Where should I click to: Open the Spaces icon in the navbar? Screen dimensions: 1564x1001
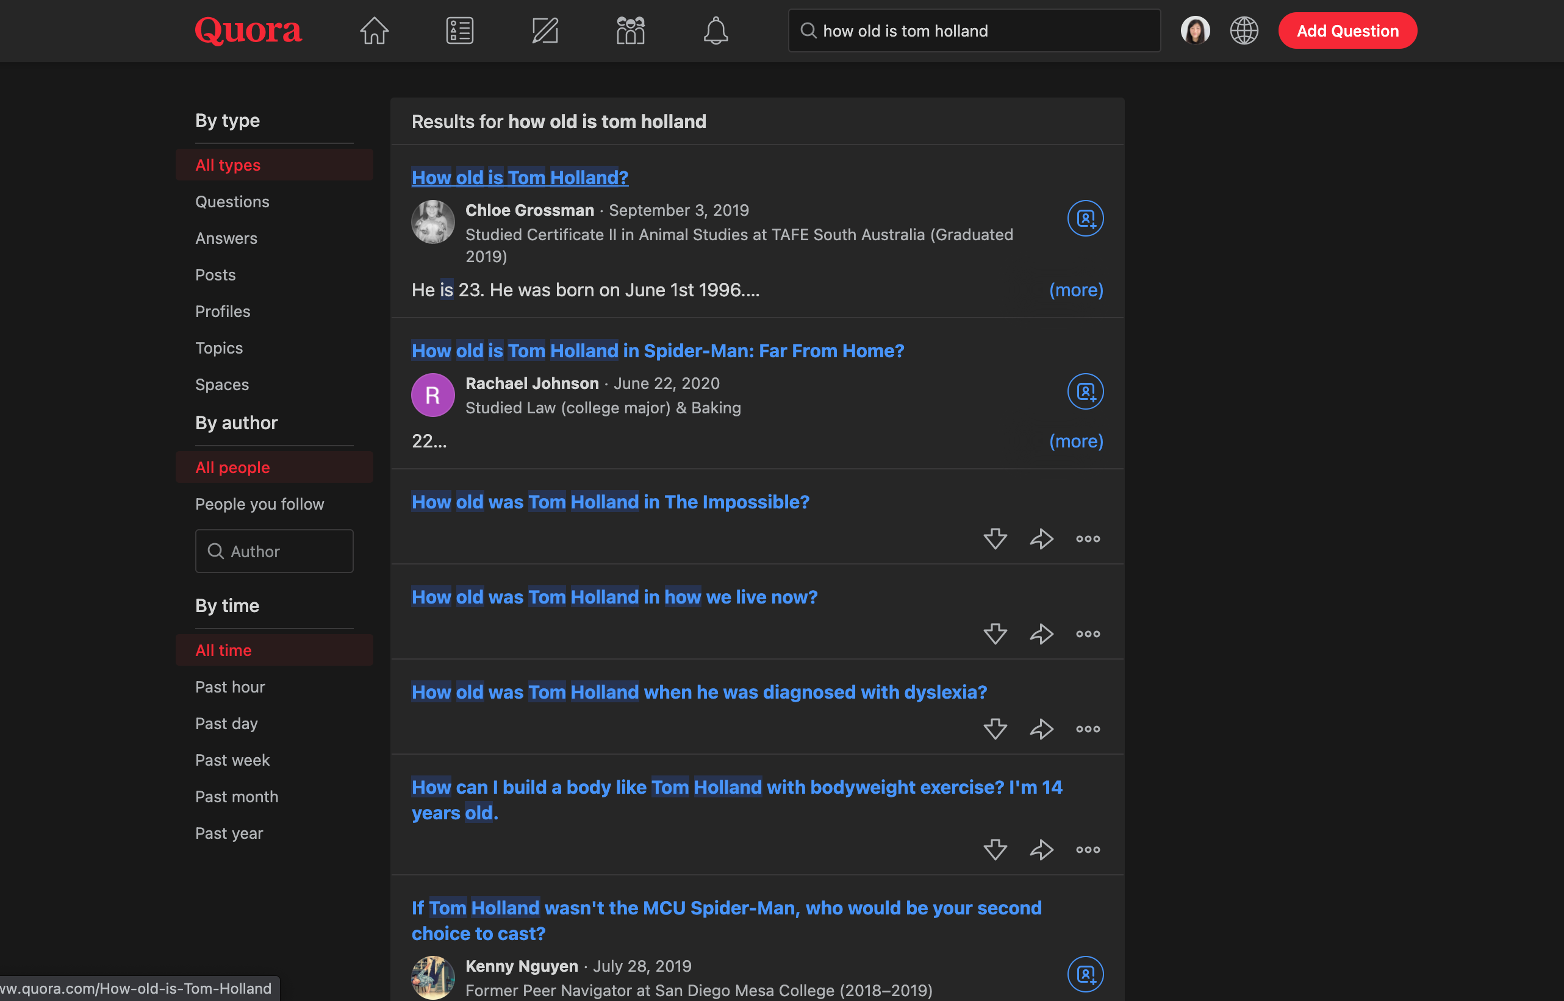coord(630,30)
